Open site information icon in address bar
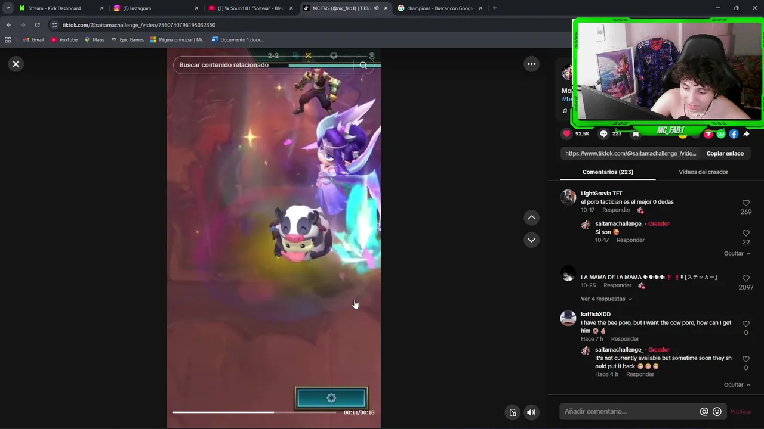 [x=54, y=25]
